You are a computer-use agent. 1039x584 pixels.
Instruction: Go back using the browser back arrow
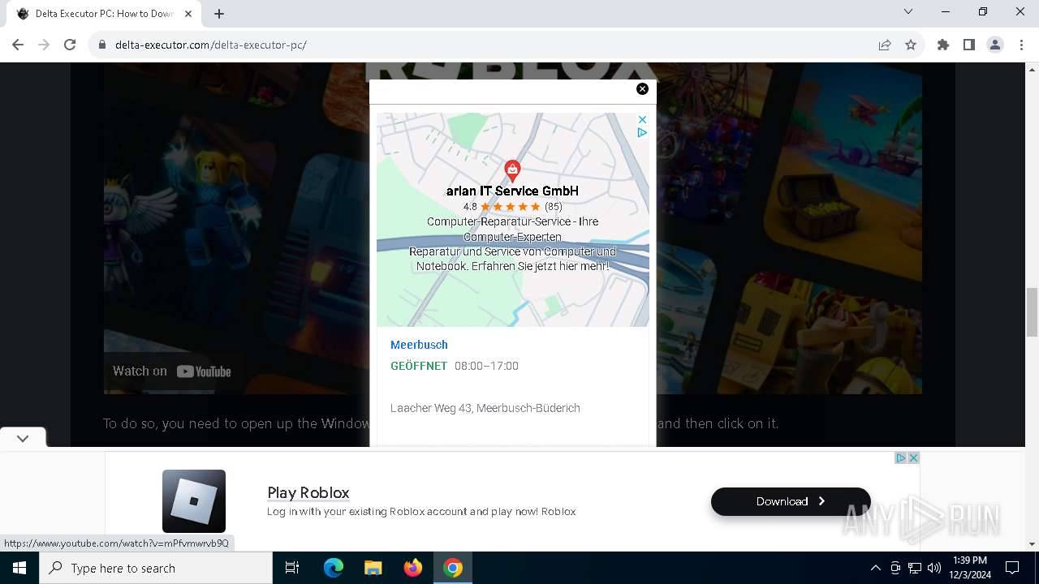click(x=18, y=45)
